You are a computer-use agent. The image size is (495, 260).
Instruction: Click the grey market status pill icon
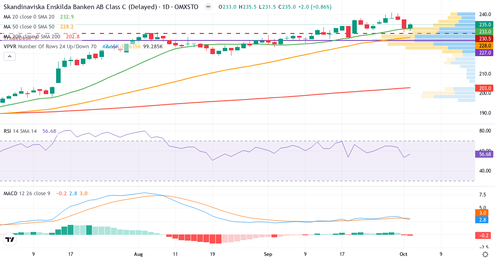(208, 7)
